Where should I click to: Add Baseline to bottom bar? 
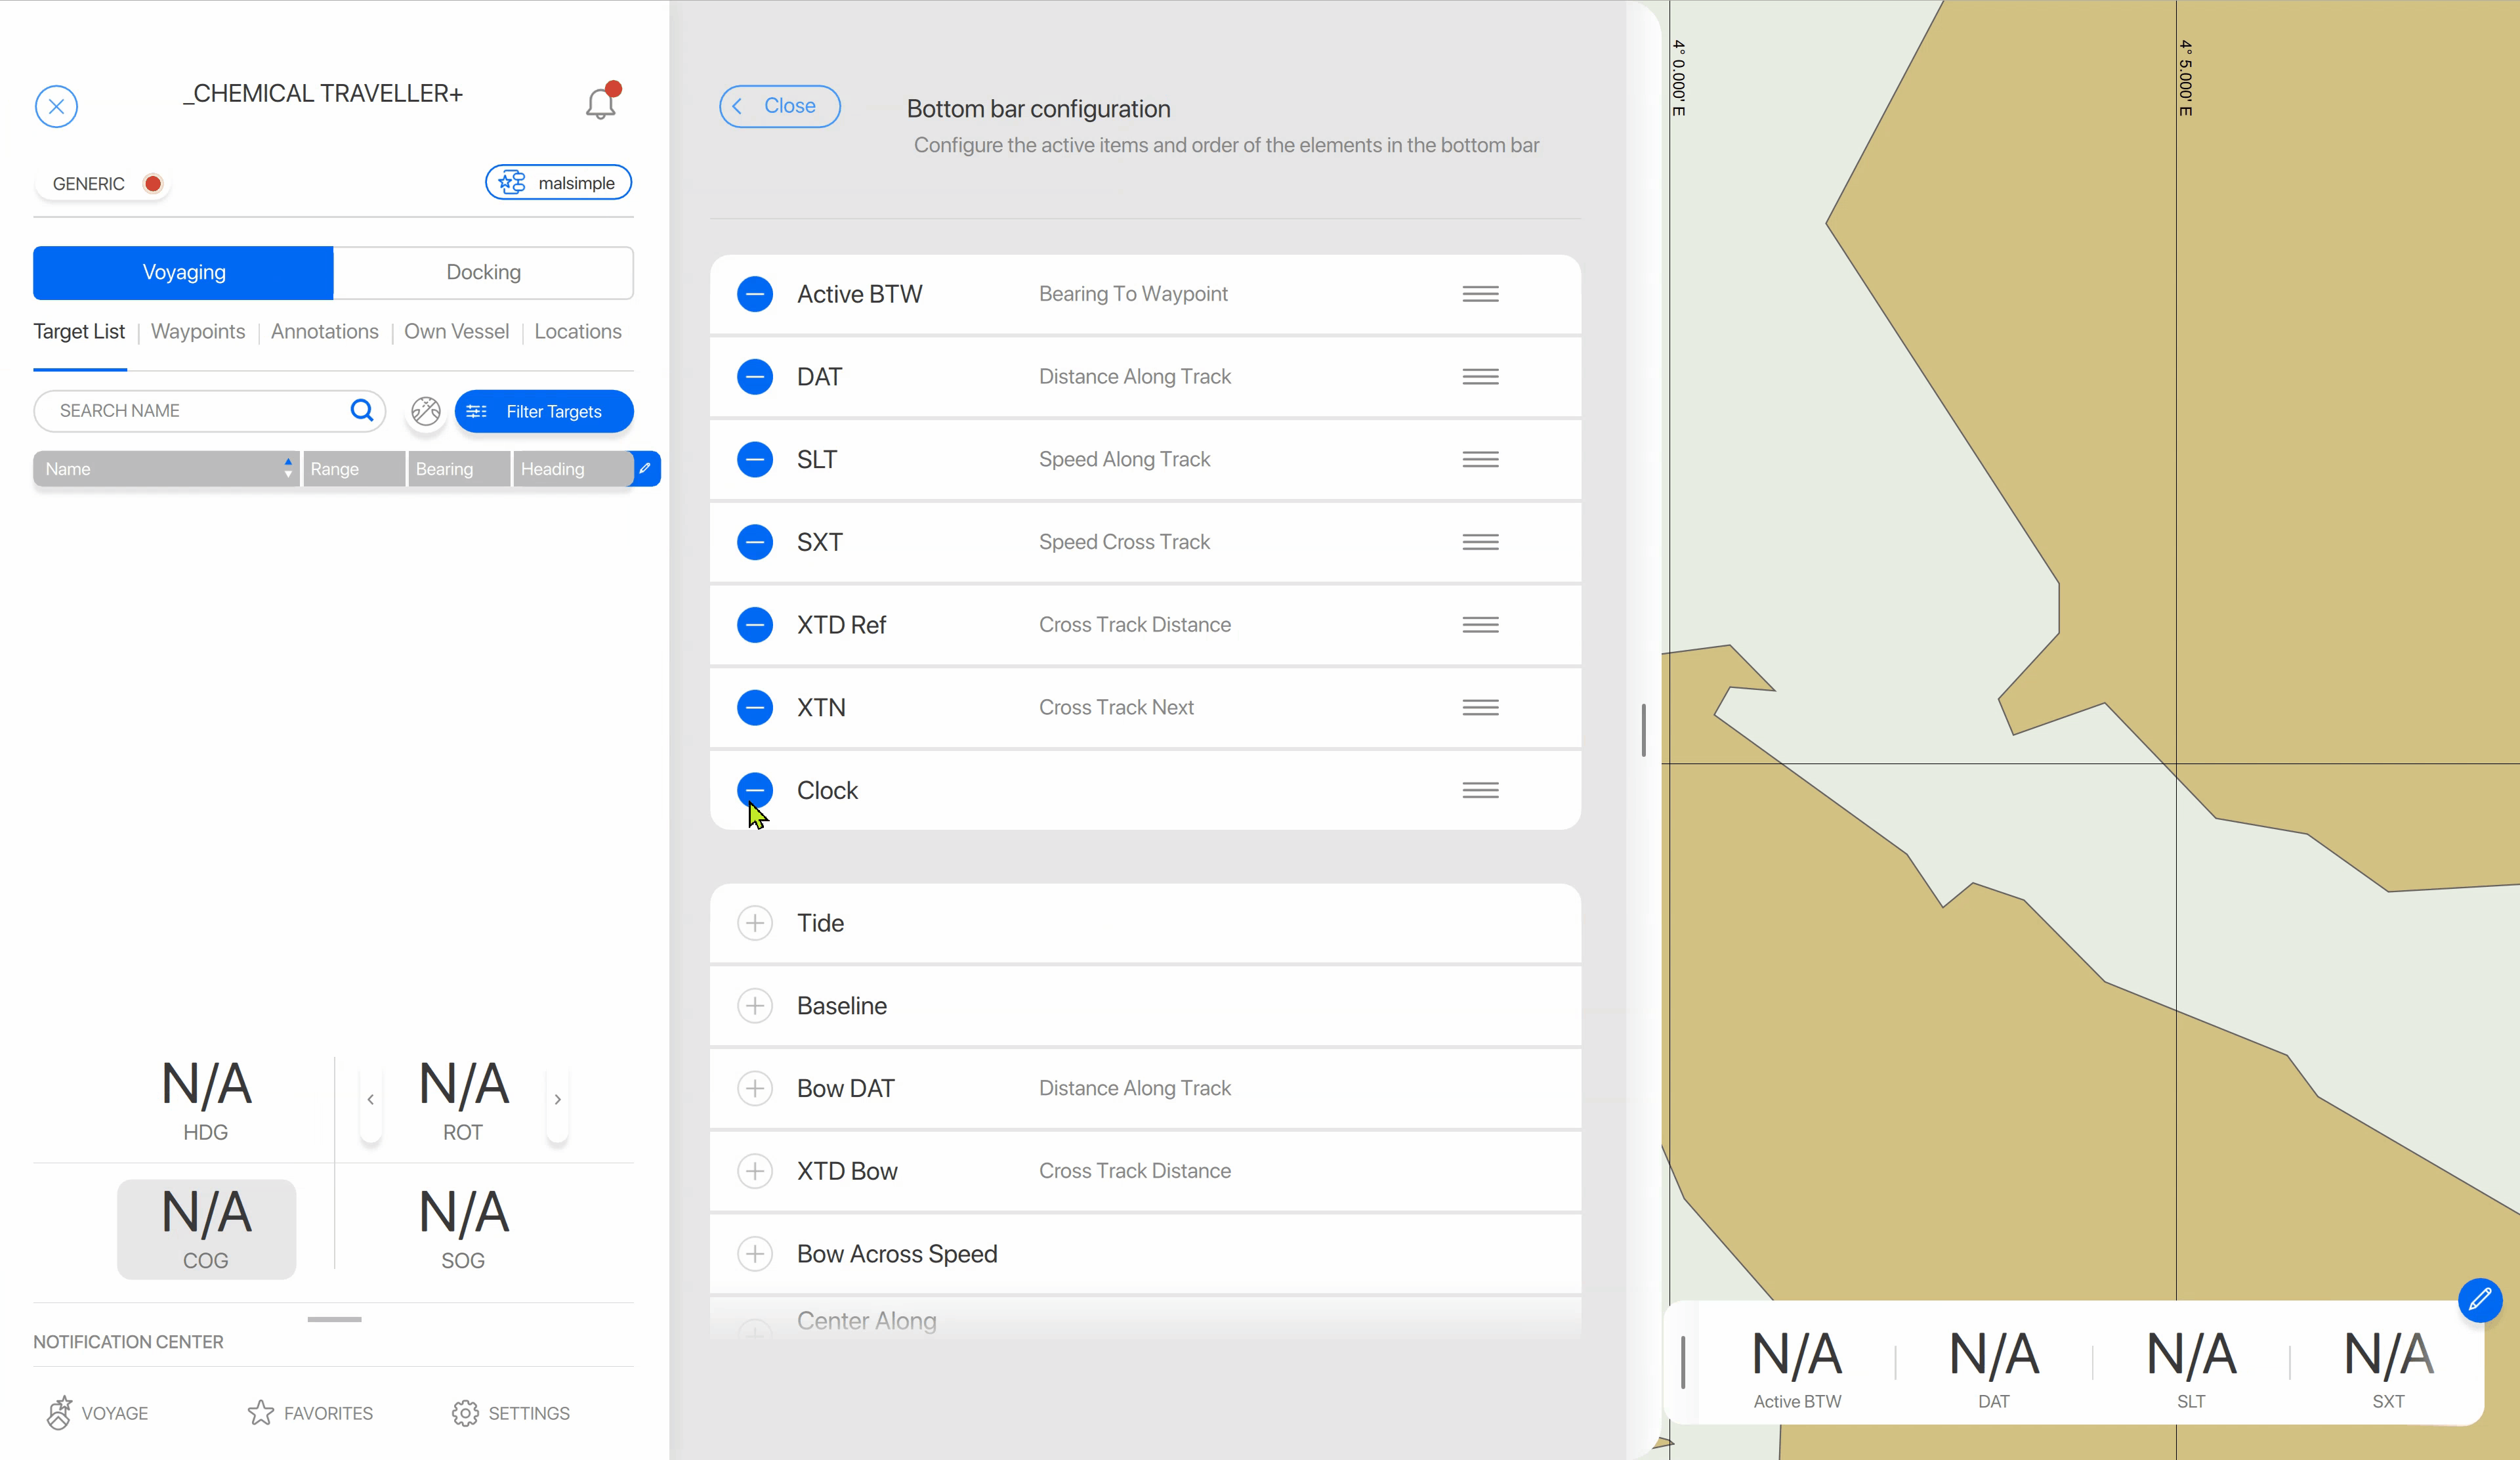point(755,1006)
